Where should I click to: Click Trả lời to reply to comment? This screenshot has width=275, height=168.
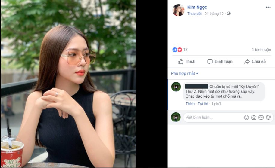pos(203,104)
